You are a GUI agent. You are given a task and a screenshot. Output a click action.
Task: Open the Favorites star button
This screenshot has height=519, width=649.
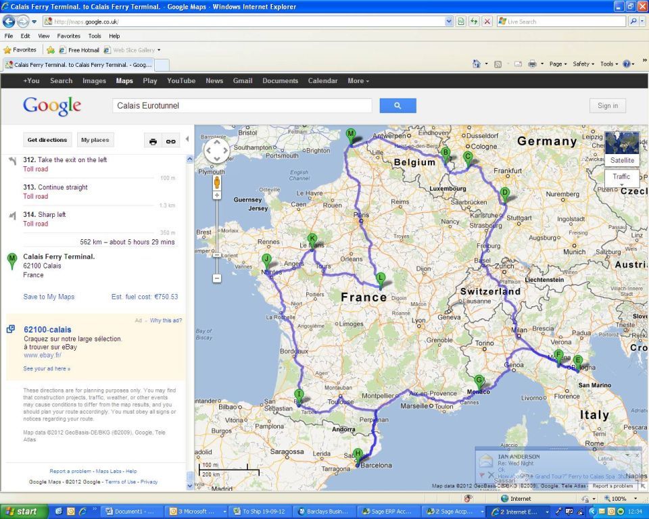(x=20, y=50)
